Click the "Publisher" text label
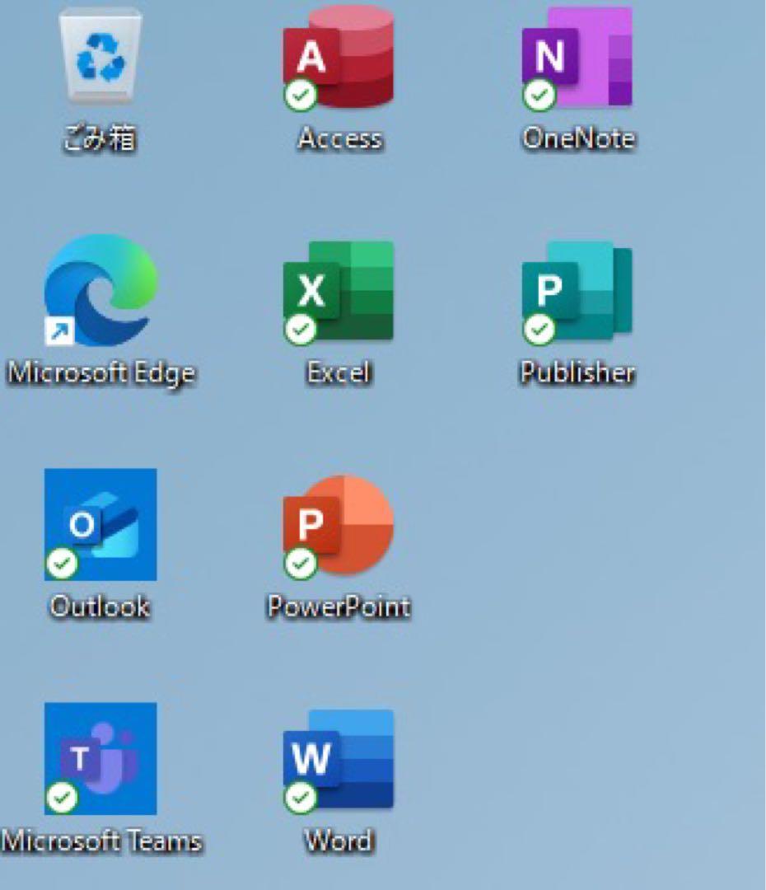 (577, 373)
